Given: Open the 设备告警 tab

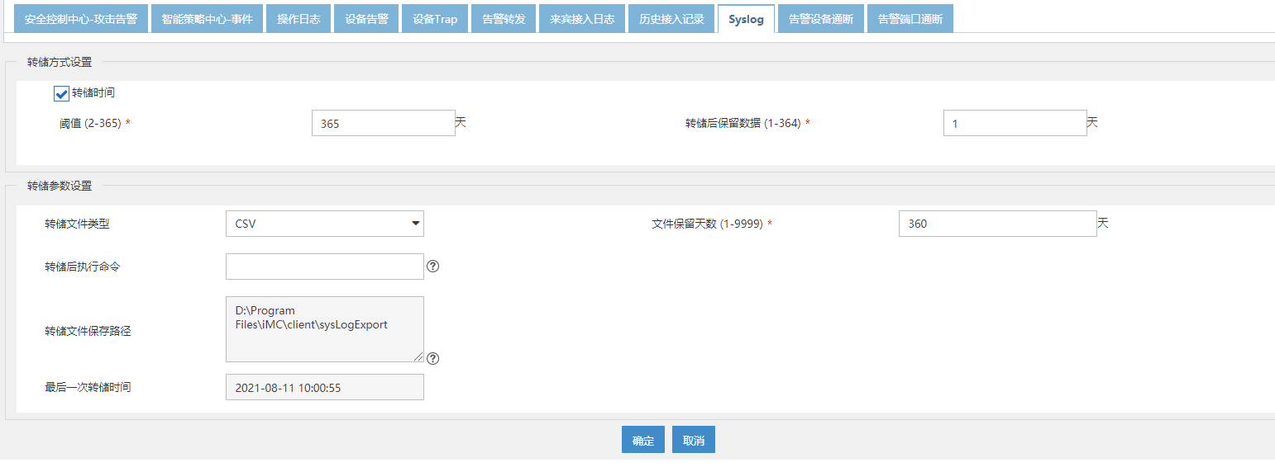Looking at the screenshot, I should tap(366, 19).
